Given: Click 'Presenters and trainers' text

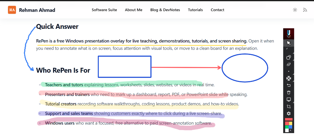Looking at the screenshot, I should (67, 94).
